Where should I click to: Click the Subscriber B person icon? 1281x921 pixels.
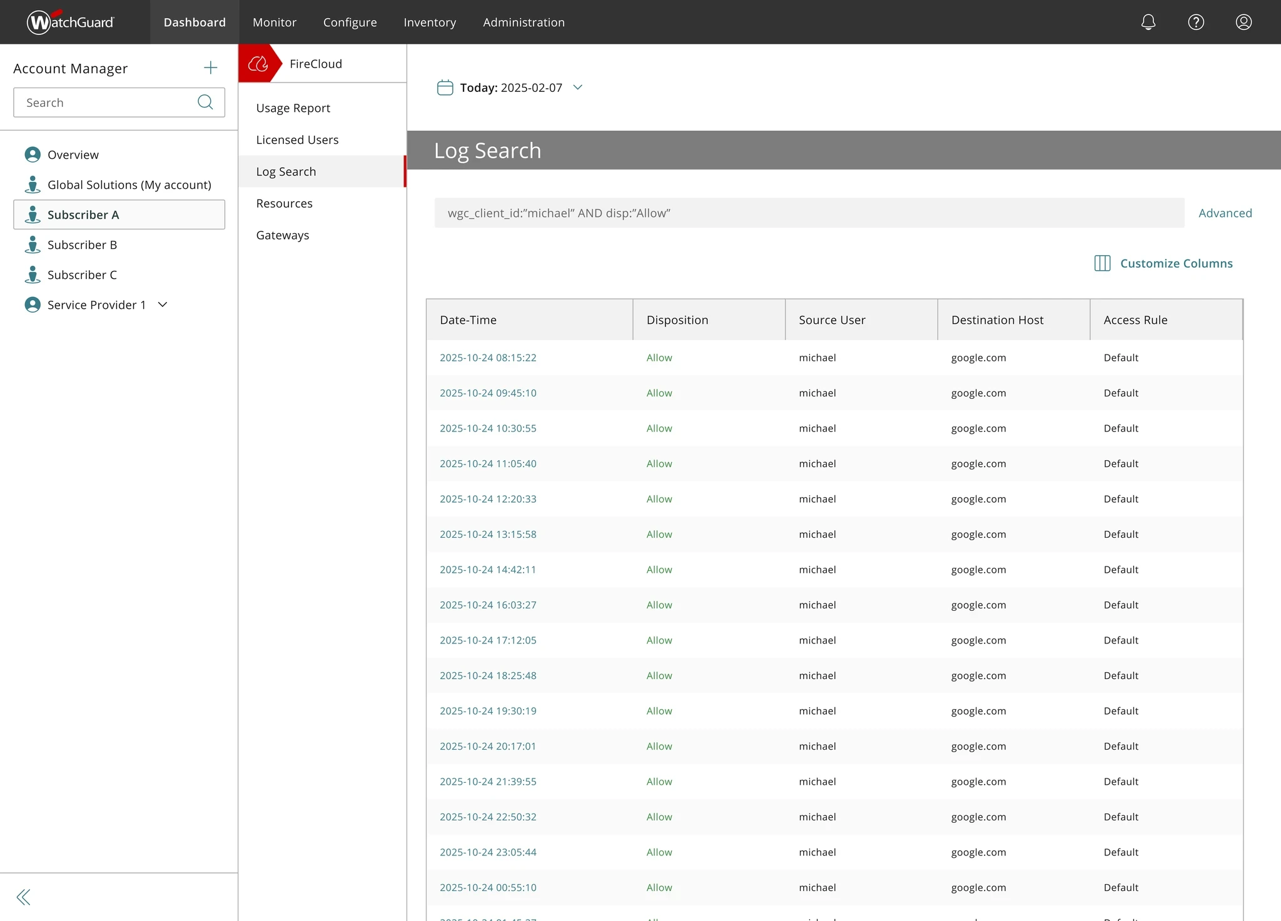[33, 244]
